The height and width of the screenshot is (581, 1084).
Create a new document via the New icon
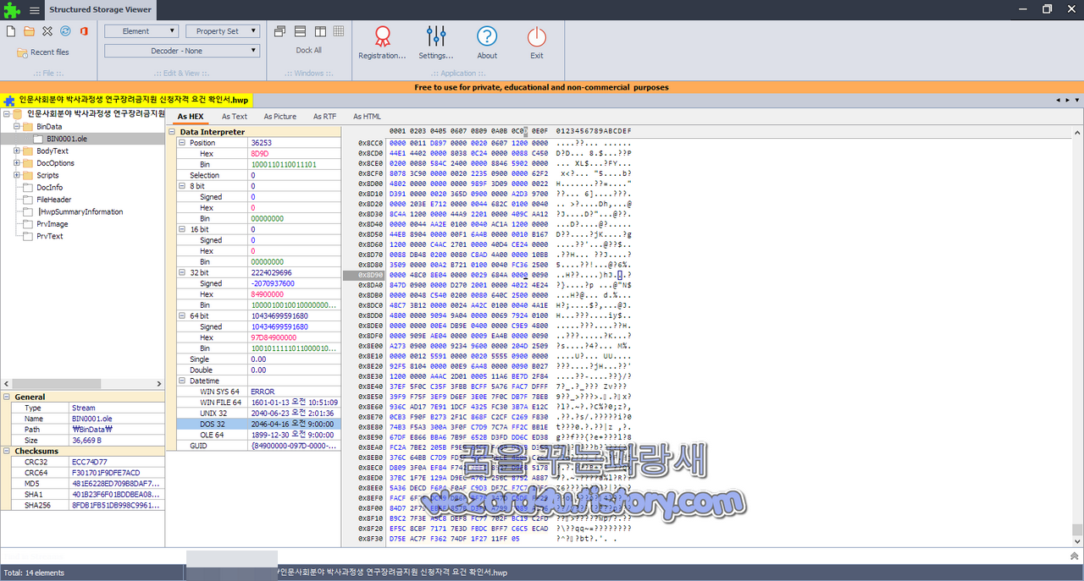click(11, 30)
